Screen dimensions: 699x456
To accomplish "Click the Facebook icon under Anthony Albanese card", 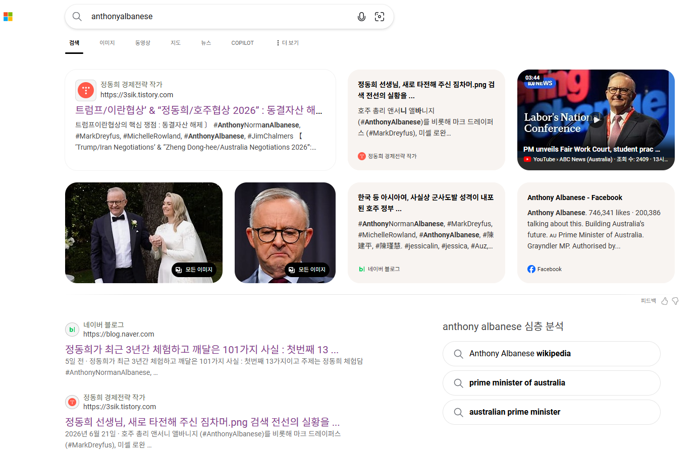I will coord(531,269).
